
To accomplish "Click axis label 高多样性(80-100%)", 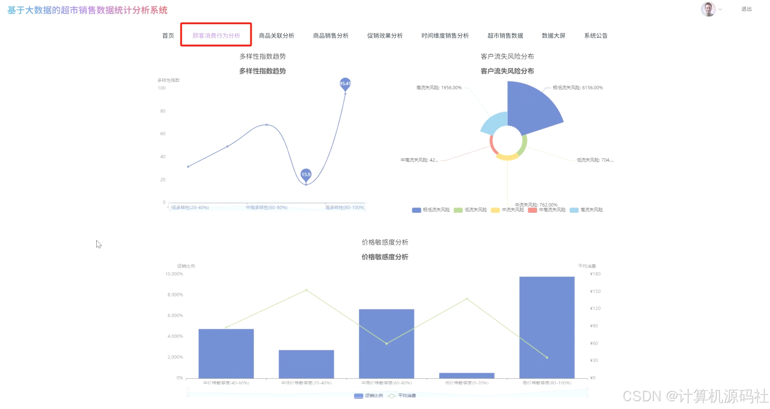I will 345,207.
